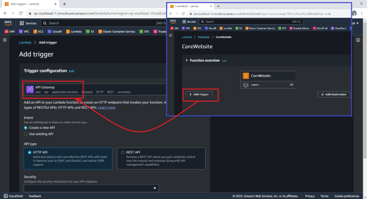Open AWS home logo in Add trigger window
367x199 pixels.
8,23
